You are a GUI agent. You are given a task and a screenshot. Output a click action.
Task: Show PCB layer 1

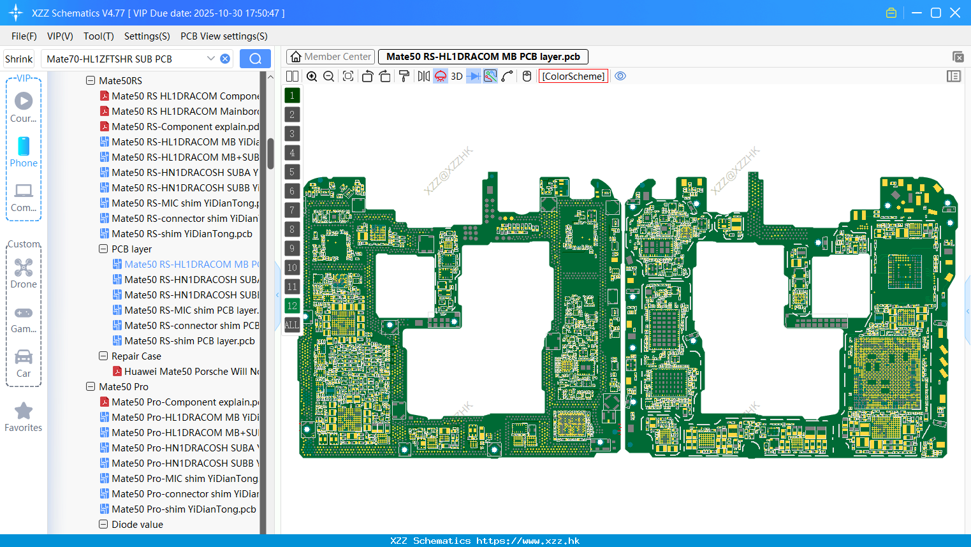292,95
